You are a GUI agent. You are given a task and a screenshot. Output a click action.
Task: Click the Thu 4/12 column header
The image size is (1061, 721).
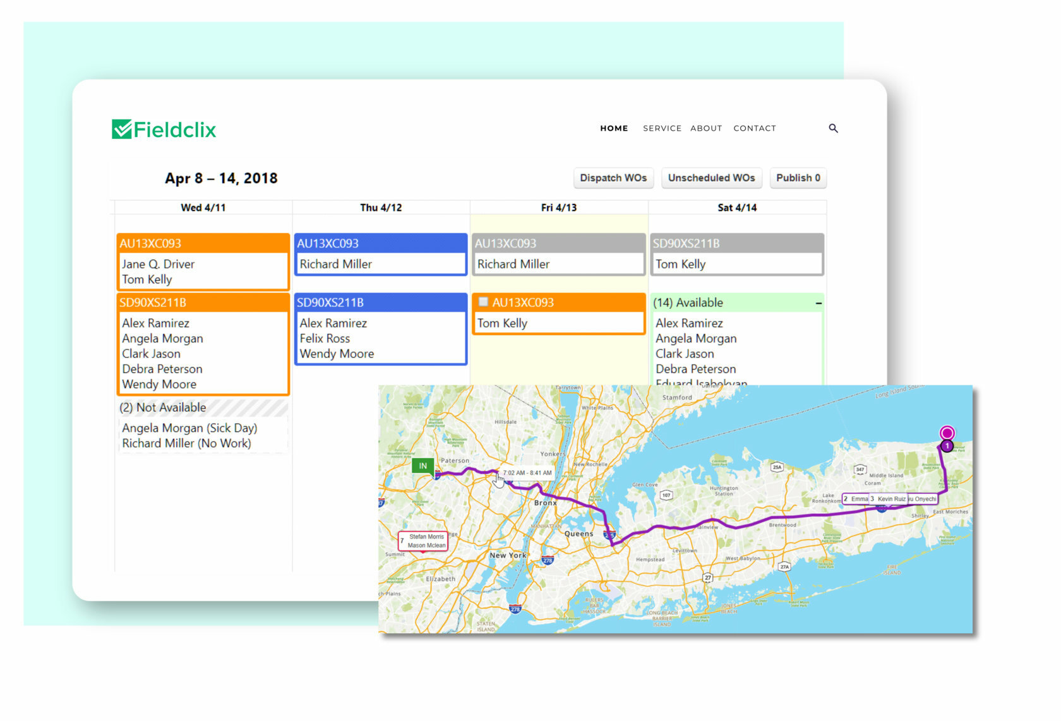point(381,208)
